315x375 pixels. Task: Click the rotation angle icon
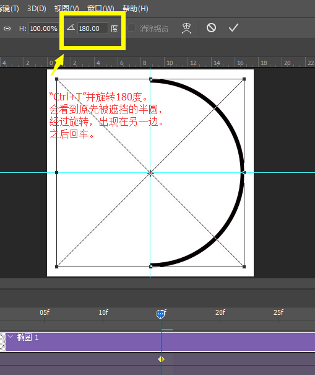click(71, 28)
